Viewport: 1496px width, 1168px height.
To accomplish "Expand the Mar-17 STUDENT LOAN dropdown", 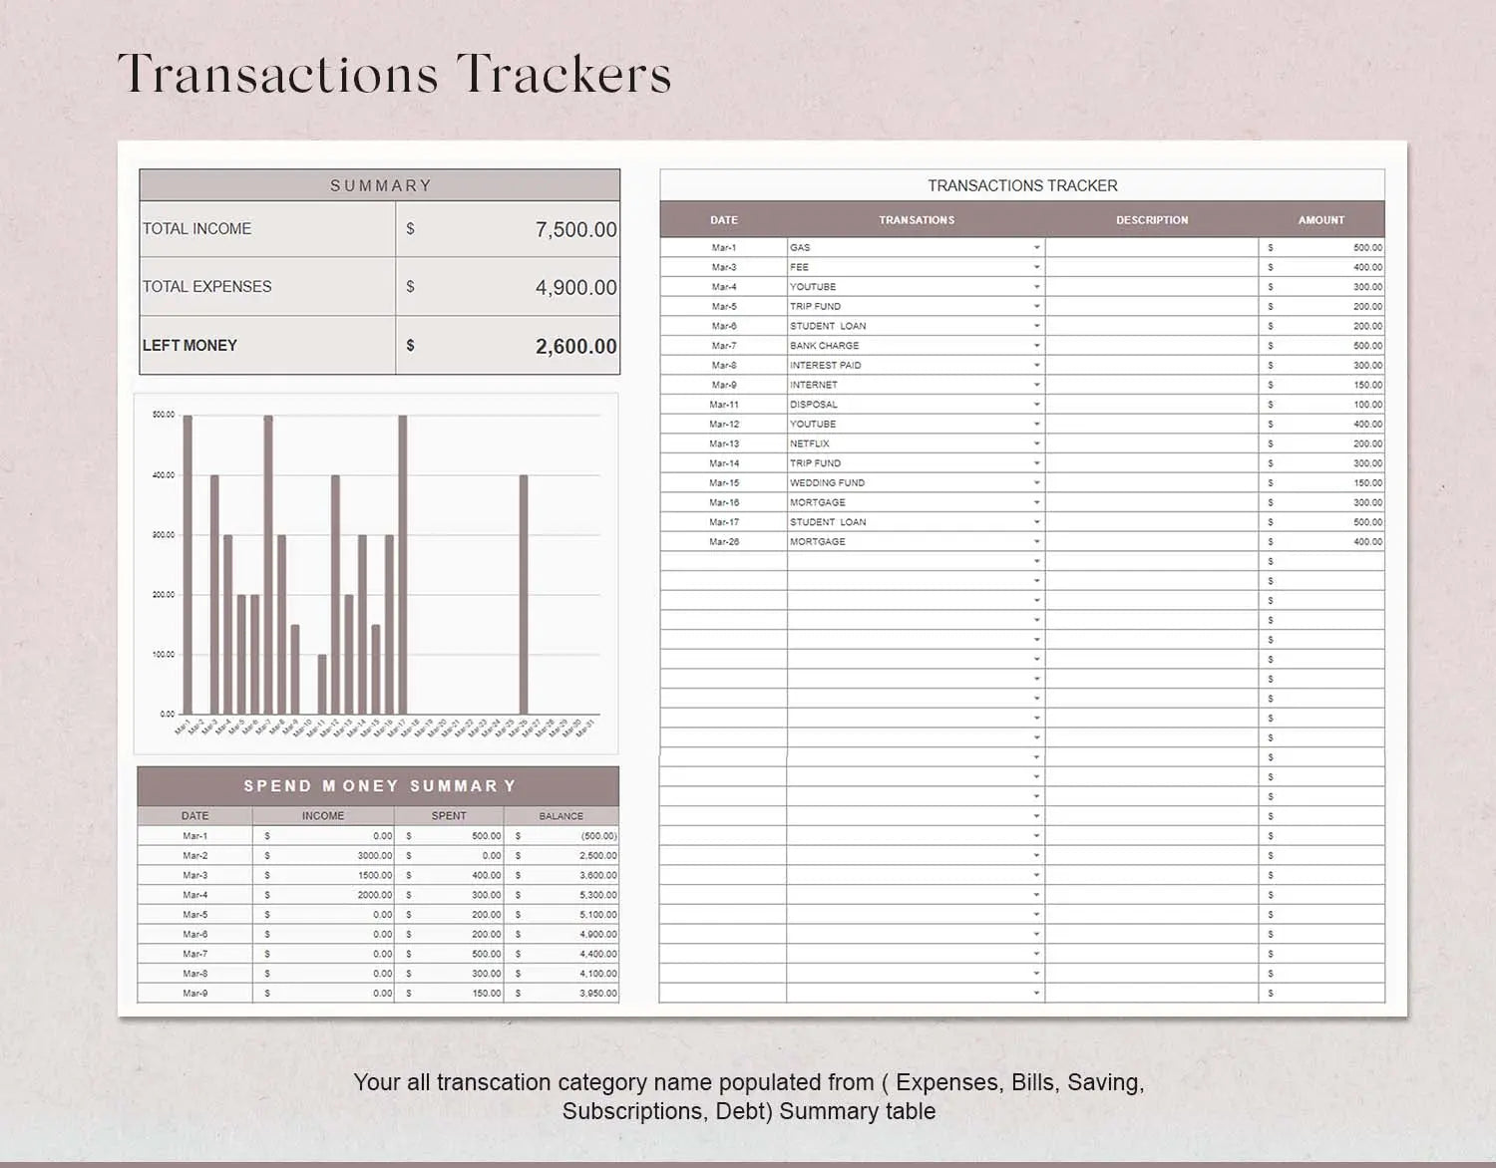I will tap(1037, 522).
